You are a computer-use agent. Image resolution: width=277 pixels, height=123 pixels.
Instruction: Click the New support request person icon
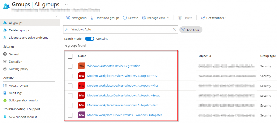[5, 117]
